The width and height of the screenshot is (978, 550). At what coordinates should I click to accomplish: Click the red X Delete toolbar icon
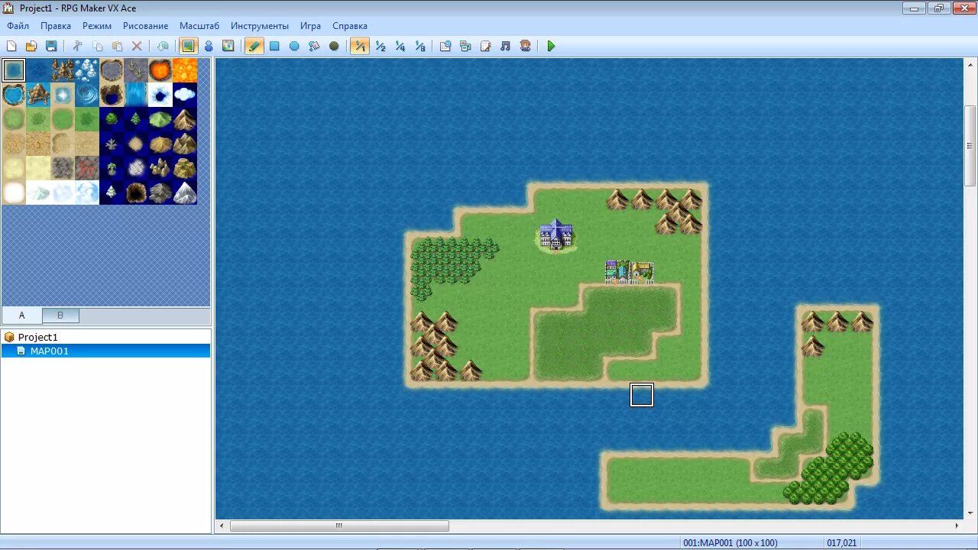click(x=137, y=47)
